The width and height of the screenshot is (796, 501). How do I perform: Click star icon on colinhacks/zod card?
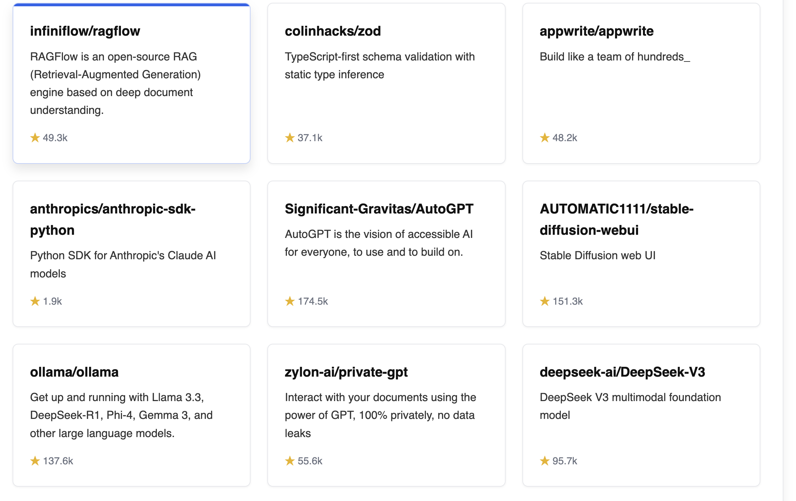(x=290, y=138)
